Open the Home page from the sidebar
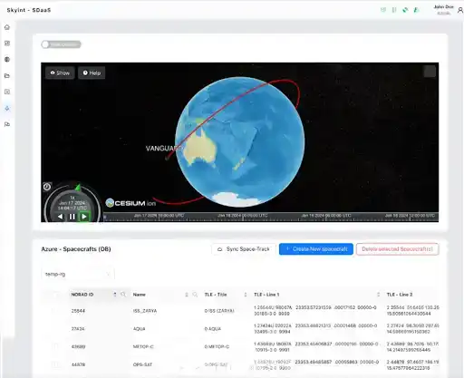 (x=7, y=27)
